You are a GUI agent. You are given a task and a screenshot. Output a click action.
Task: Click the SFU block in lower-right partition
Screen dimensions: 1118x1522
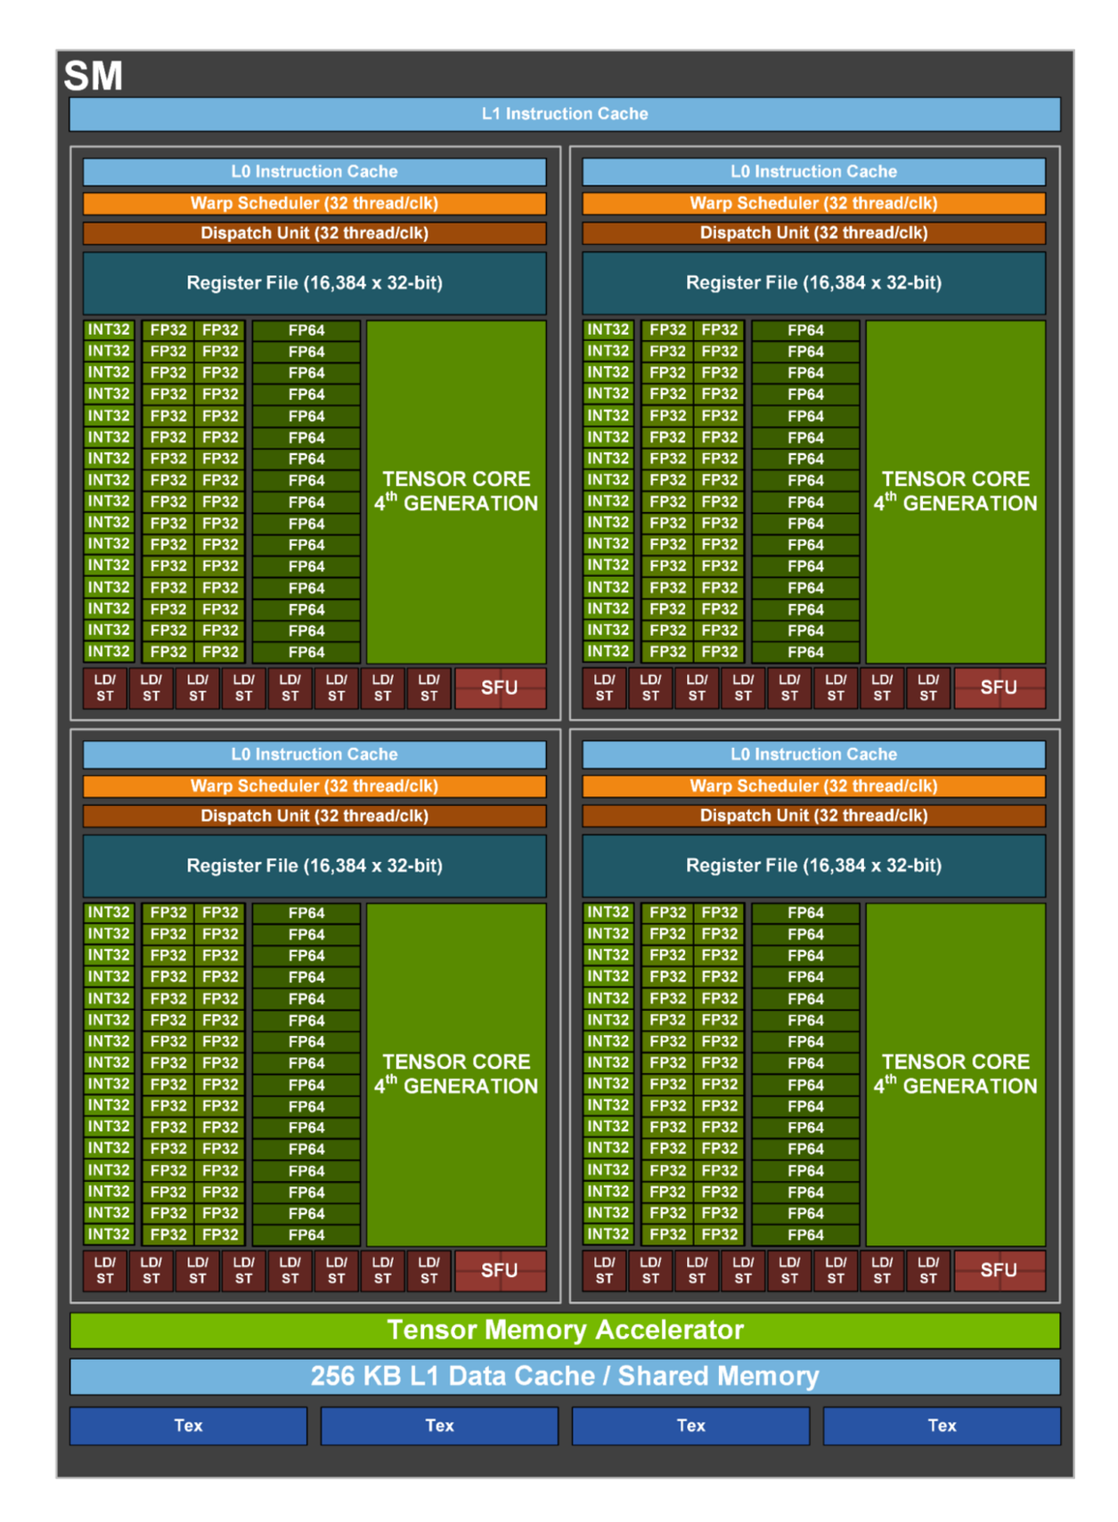(1000, 1271)
